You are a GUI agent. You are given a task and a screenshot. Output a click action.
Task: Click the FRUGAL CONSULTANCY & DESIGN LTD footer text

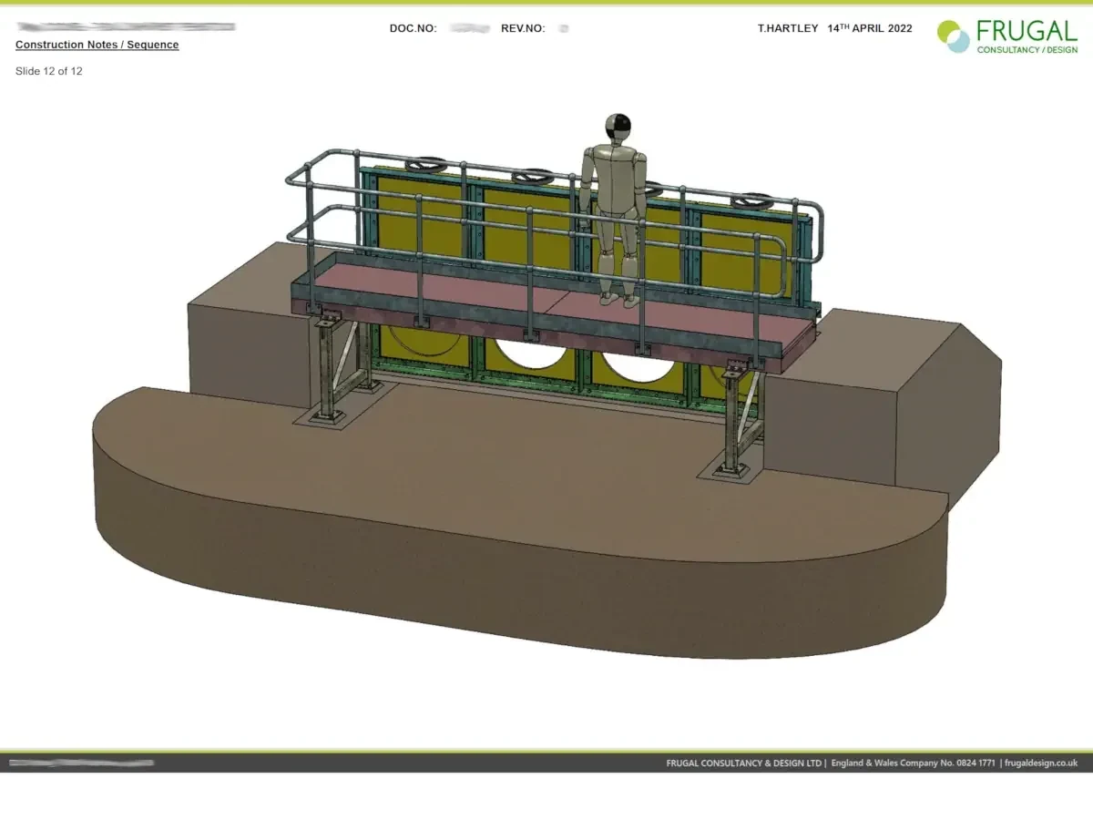point(744,764)
